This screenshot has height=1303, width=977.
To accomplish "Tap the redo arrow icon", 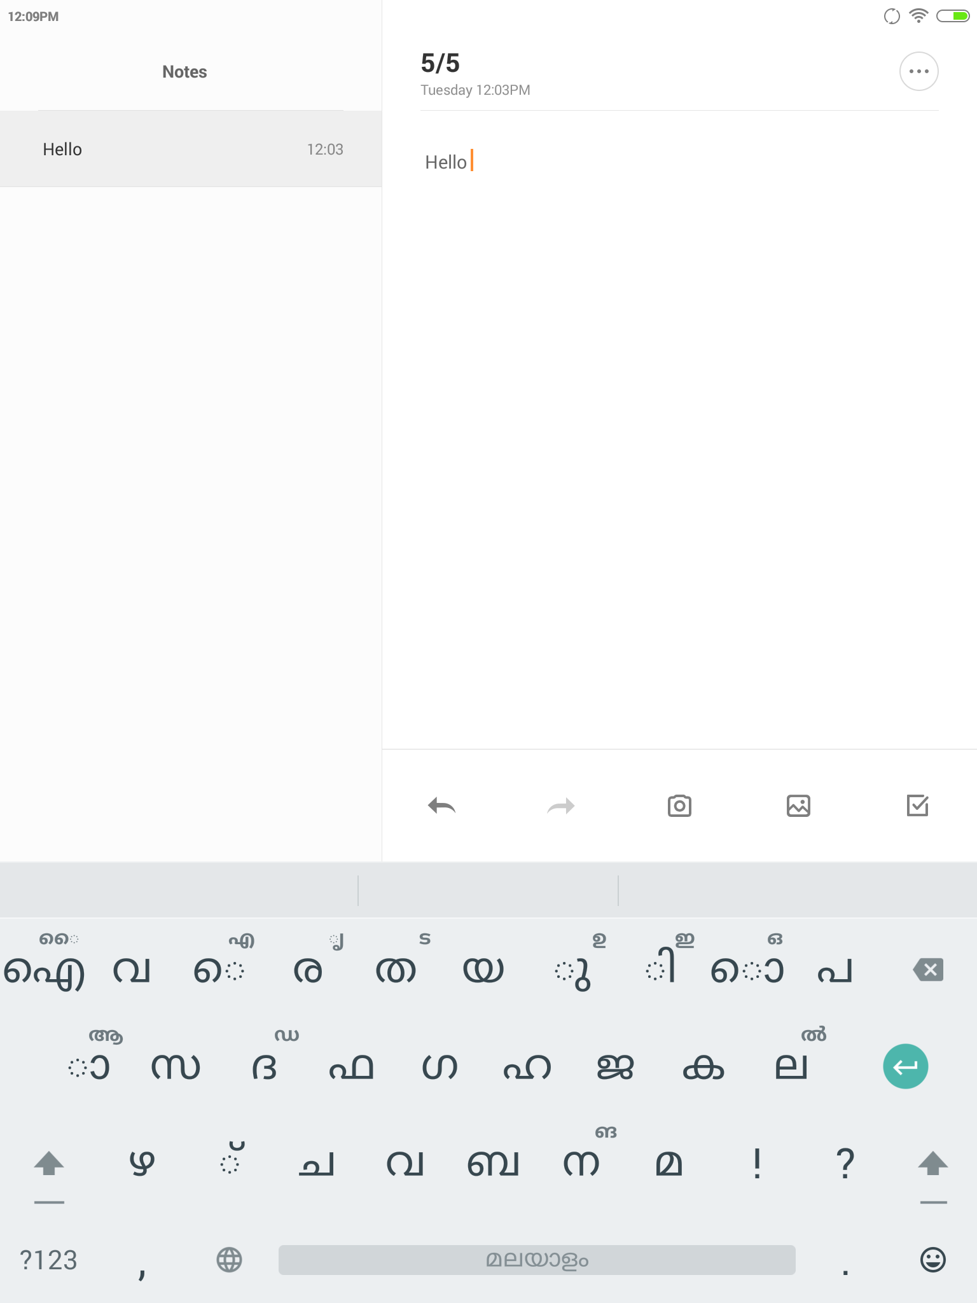I will pos(560,806).
